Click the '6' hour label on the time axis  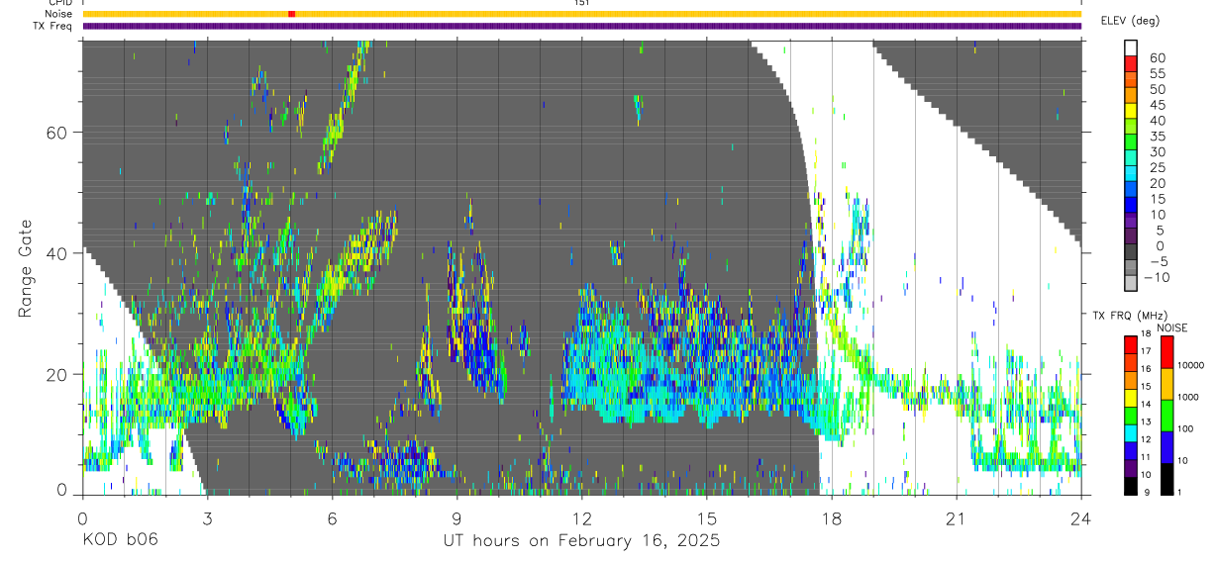point(332,518)
